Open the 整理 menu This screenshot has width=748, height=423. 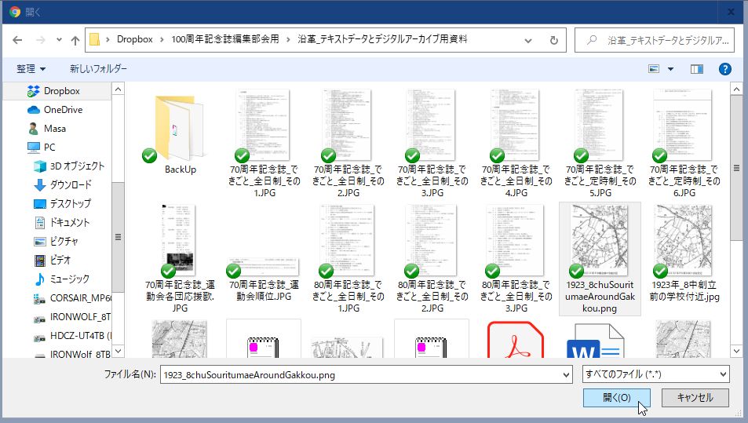[31, 69]
